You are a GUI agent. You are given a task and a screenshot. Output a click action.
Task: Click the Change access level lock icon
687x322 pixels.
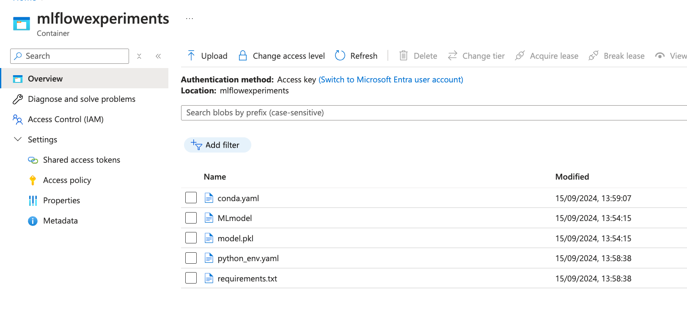pyautogui.click(x=243, y=56)
